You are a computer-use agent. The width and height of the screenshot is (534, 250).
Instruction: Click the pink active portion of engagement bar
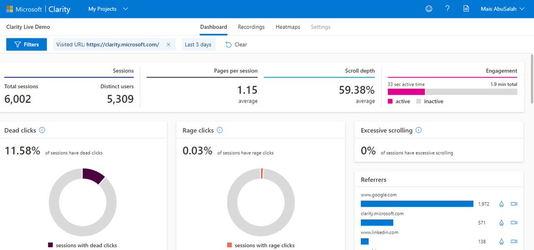point(406,92)
